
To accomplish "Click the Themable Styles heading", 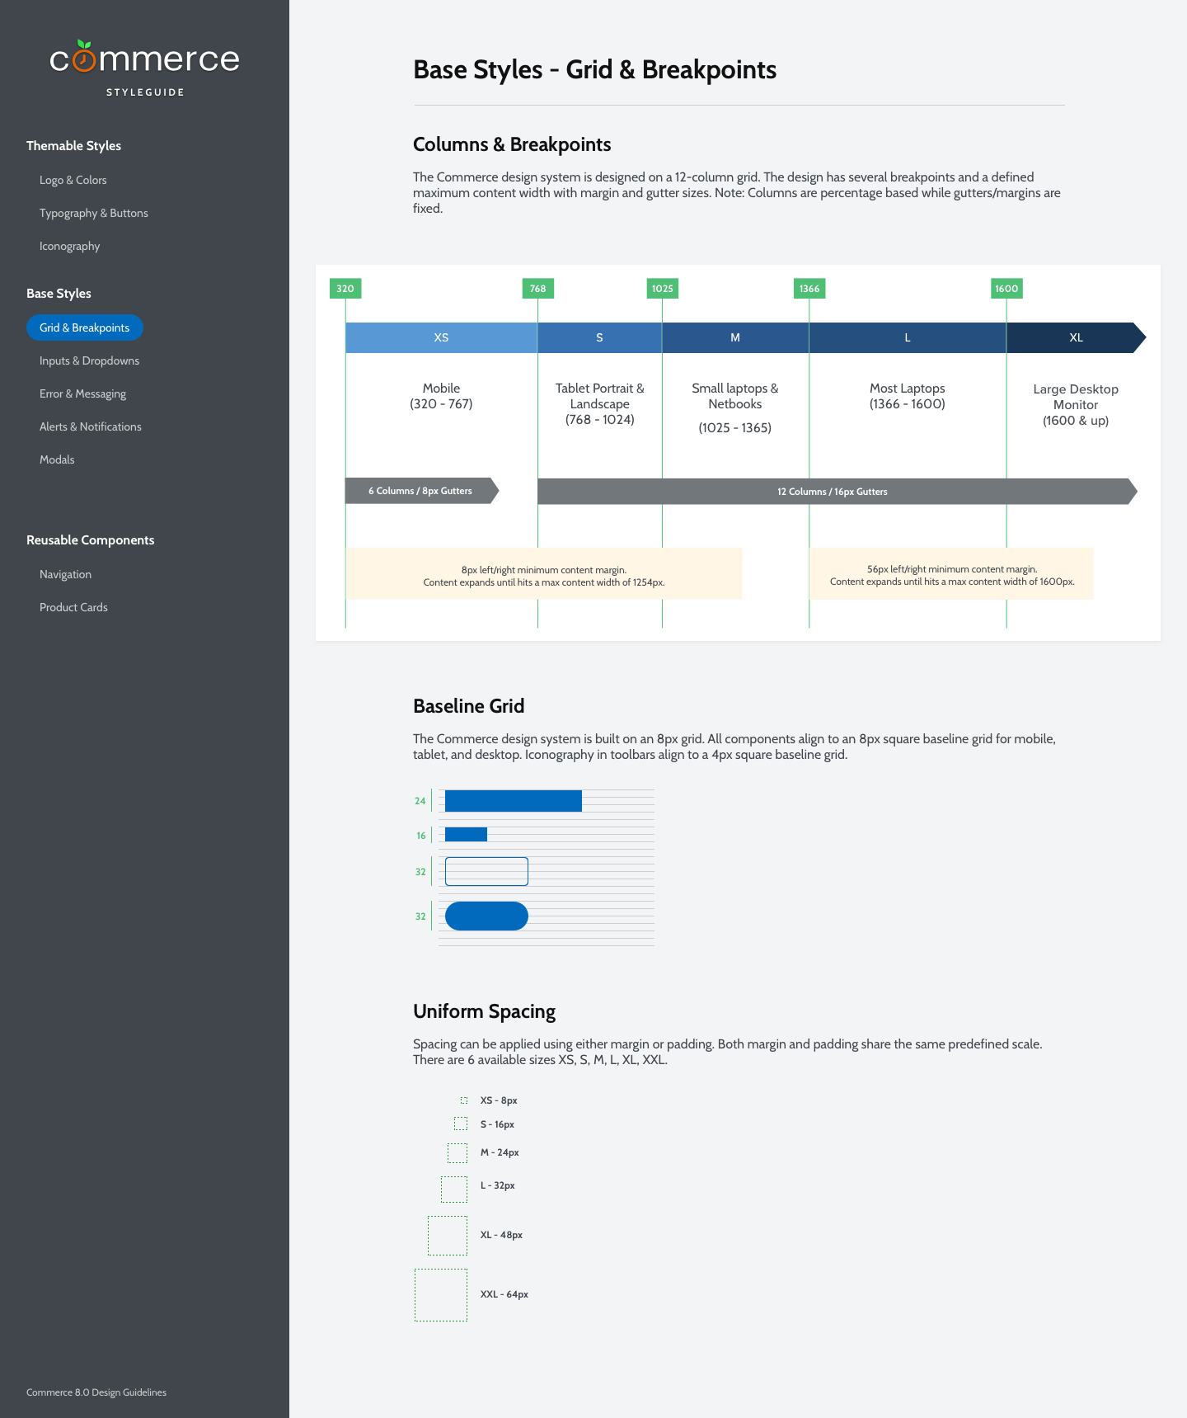I will pyautogui.click(x=73, y=145).
